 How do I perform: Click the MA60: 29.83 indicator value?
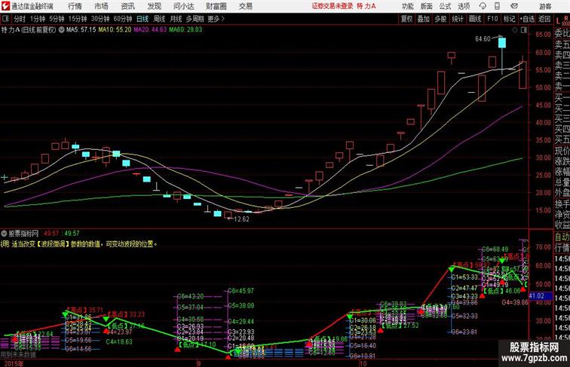pyautogui.click(x=185, y=30)
